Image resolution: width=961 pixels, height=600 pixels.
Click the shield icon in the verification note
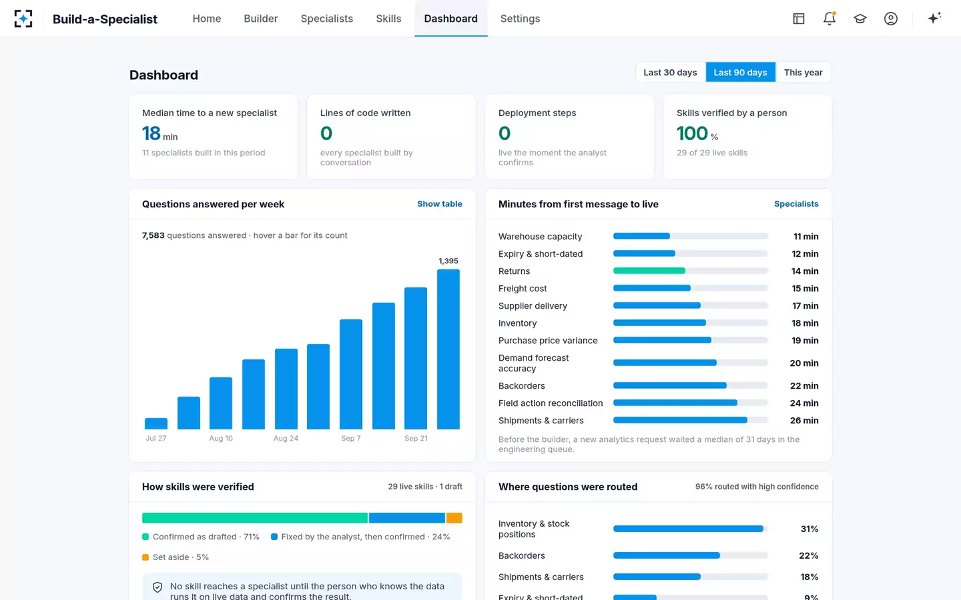click(x=157, y=587)
